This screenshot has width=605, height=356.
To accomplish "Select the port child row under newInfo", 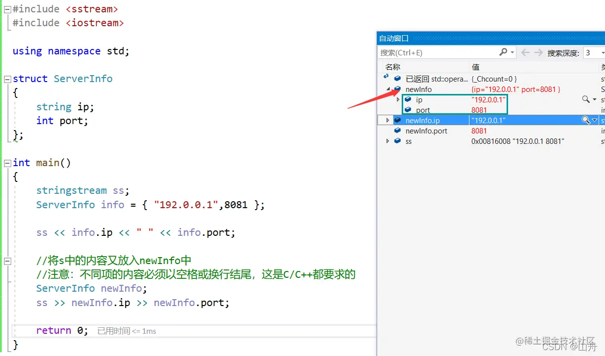I will [423, 110].
